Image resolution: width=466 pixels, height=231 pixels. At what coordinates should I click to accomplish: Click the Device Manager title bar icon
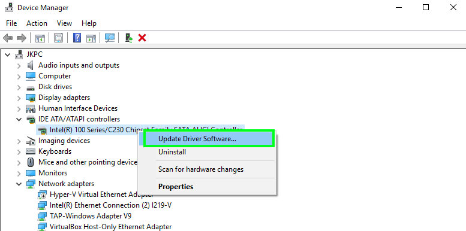pyautogui.click(x=10, y=7)
